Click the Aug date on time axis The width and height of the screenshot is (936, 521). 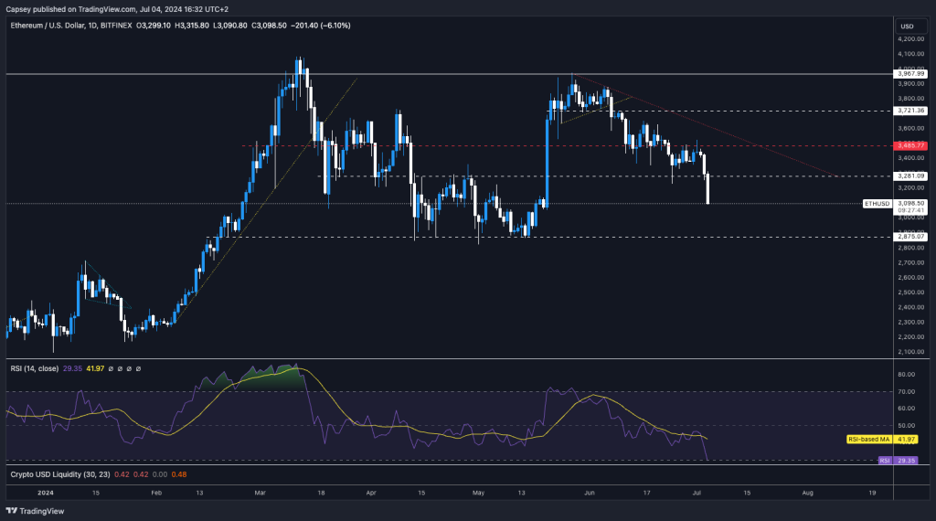pyautogui.click(x=807, y=491)
